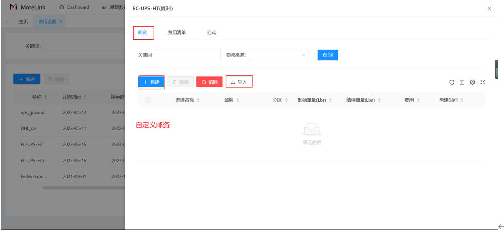Image resolution: width=504 pixels, height=230 pixels.
Task: Click the 查询 search button
Action: pos(327,55)
